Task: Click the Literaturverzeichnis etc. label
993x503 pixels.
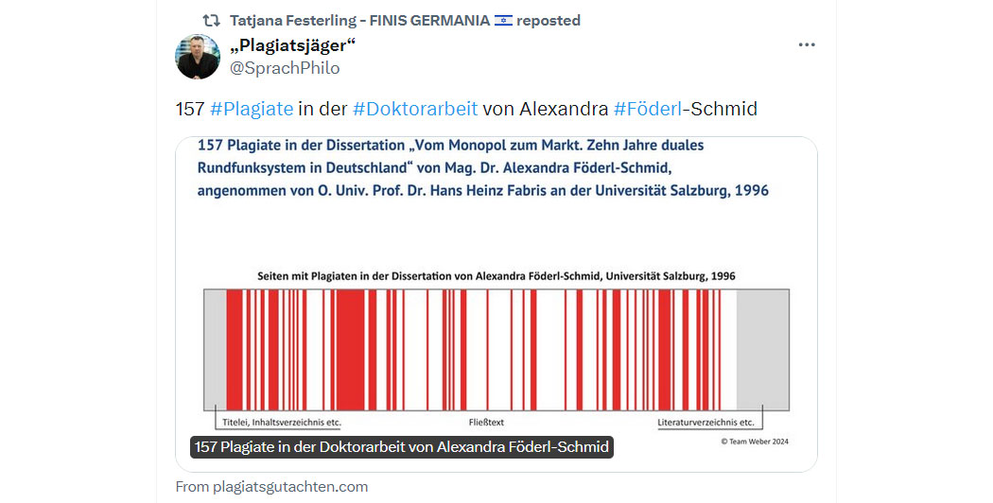Action: (x=706, y=422)
